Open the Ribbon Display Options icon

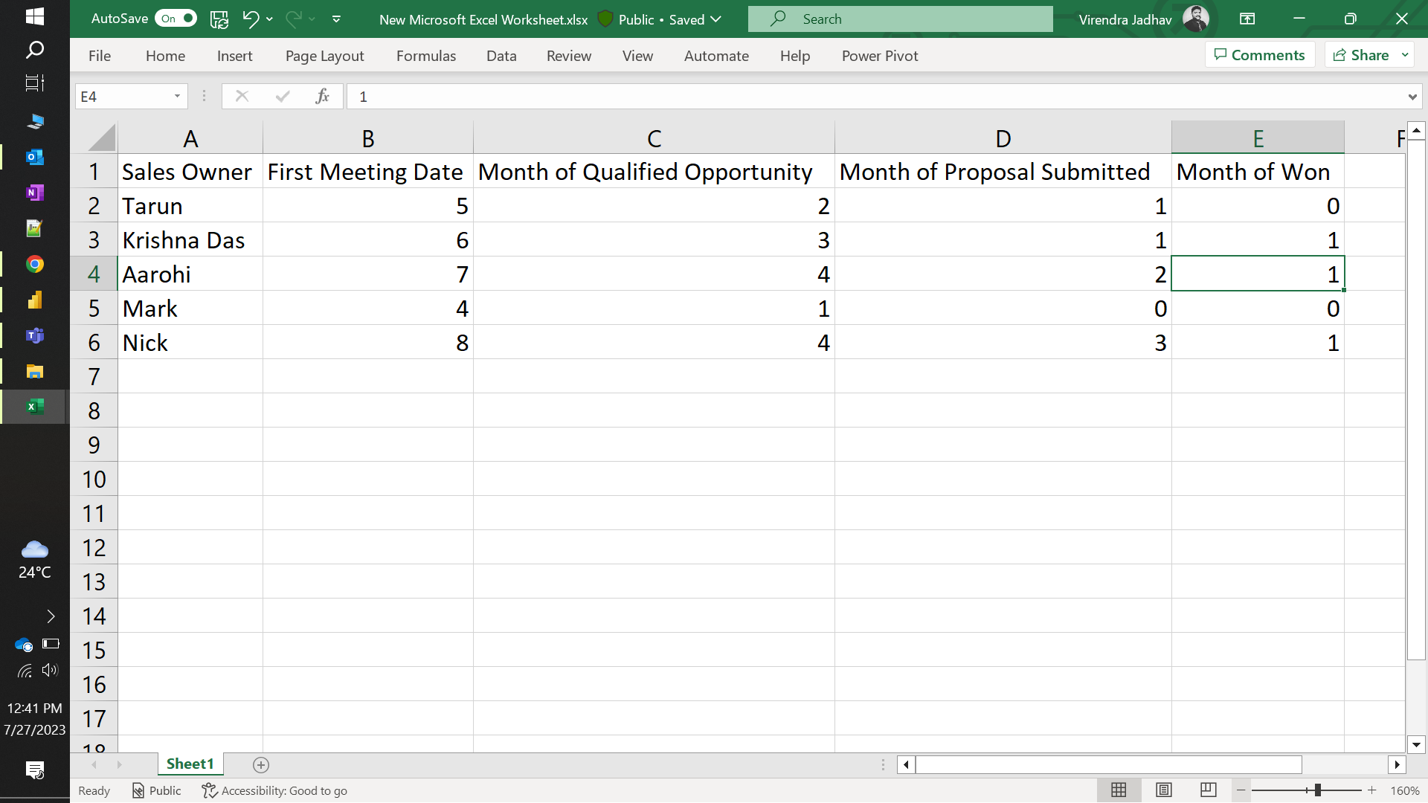click(x=1247, y=19)
